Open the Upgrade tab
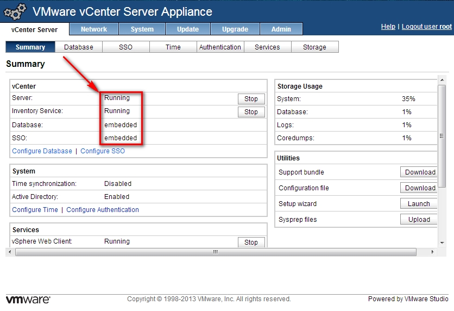 (x=235, y=29)
